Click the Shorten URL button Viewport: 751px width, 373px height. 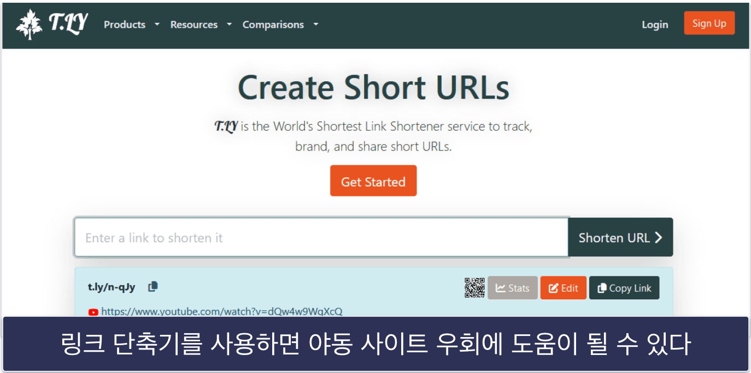620,237
